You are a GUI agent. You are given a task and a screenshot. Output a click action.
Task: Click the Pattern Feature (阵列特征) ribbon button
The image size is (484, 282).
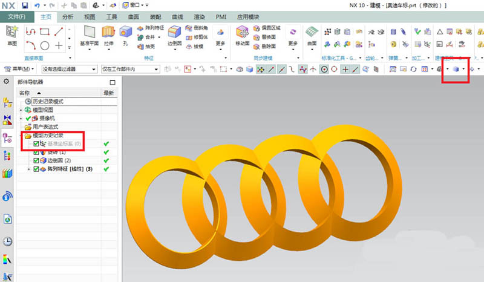(151, 28)
